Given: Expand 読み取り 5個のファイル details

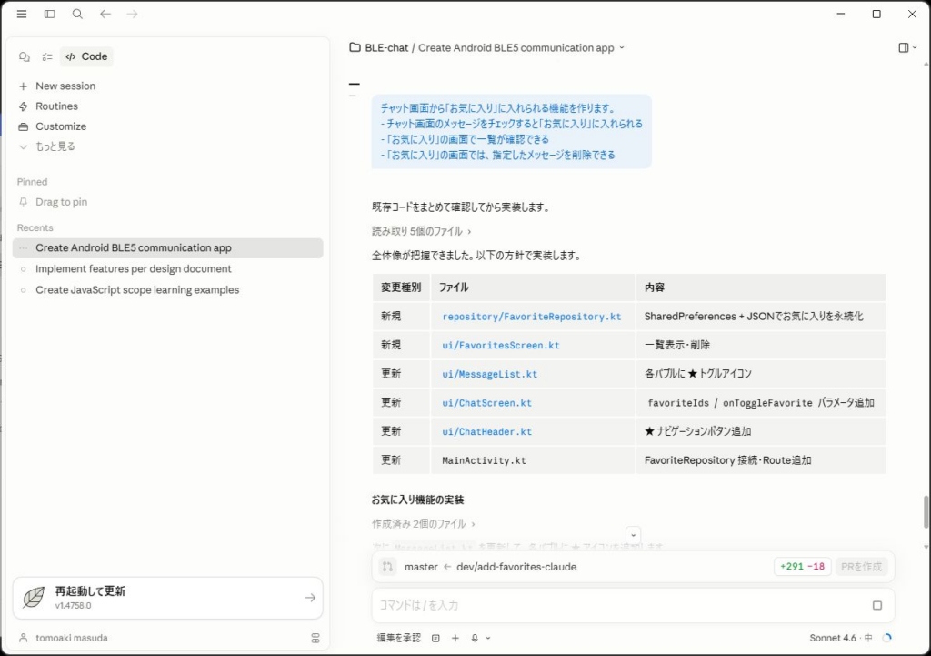Looking at the screenshot, I should 422,231.
